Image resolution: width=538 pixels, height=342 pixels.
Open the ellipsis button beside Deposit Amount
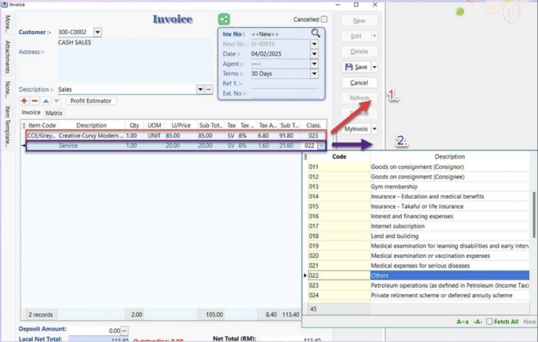click(x=124, y=330)
